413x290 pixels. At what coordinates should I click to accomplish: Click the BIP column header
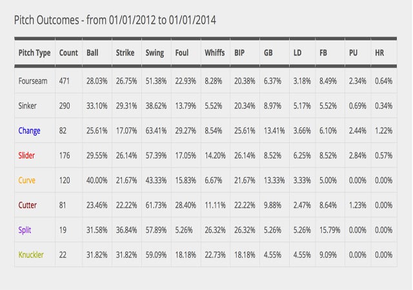coord(239,53)
